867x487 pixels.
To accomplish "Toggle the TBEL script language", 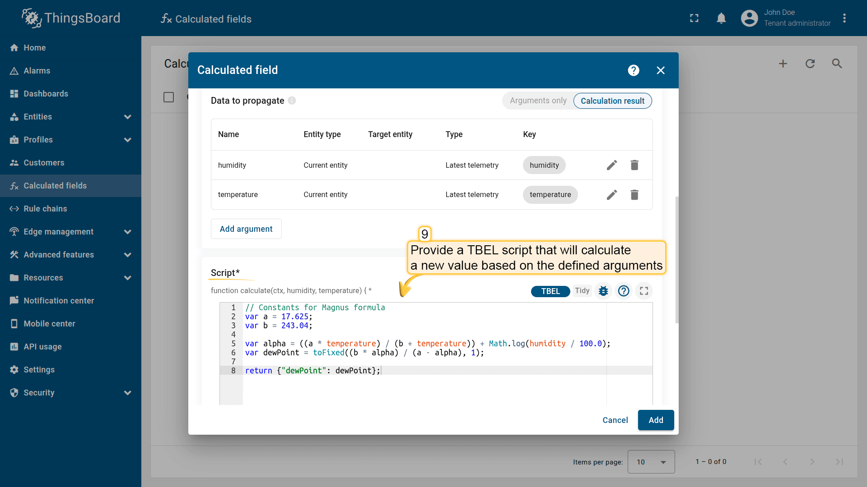I will click(550, 291).
